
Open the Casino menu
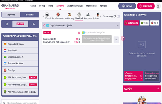(33, 6)
